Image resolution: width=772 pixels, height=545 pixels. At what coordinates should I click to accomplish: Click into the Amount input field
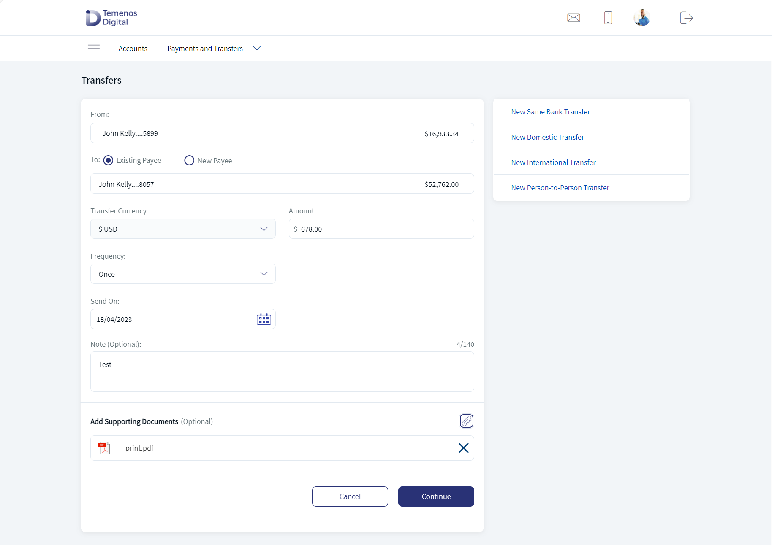381,229
